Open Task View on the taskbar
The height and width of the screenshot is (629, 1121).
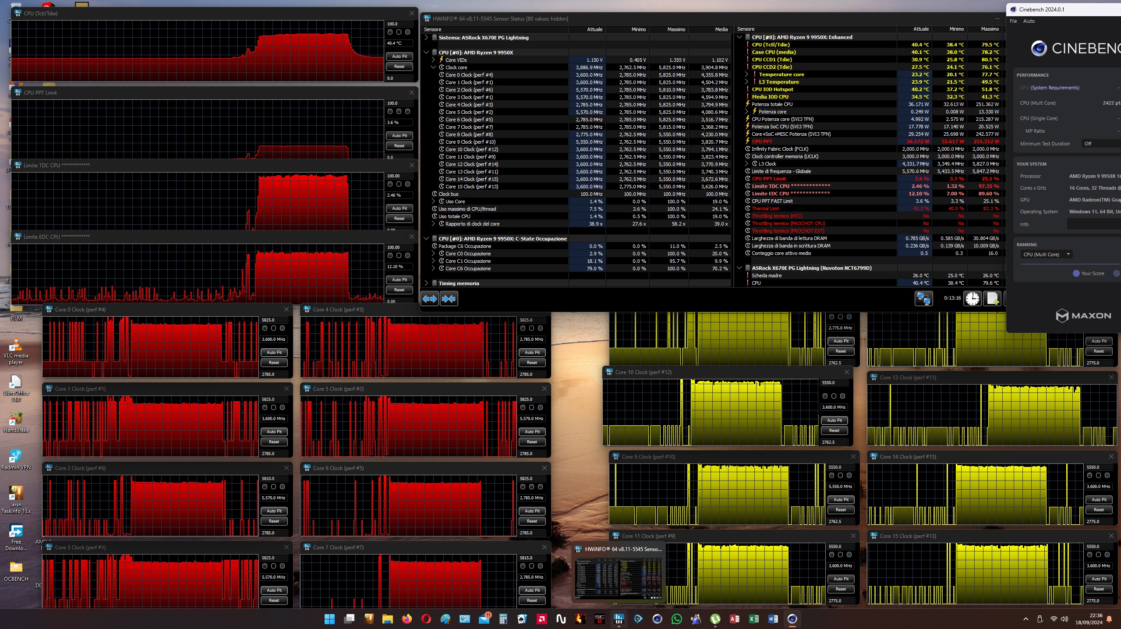click(x=349, y=619)
